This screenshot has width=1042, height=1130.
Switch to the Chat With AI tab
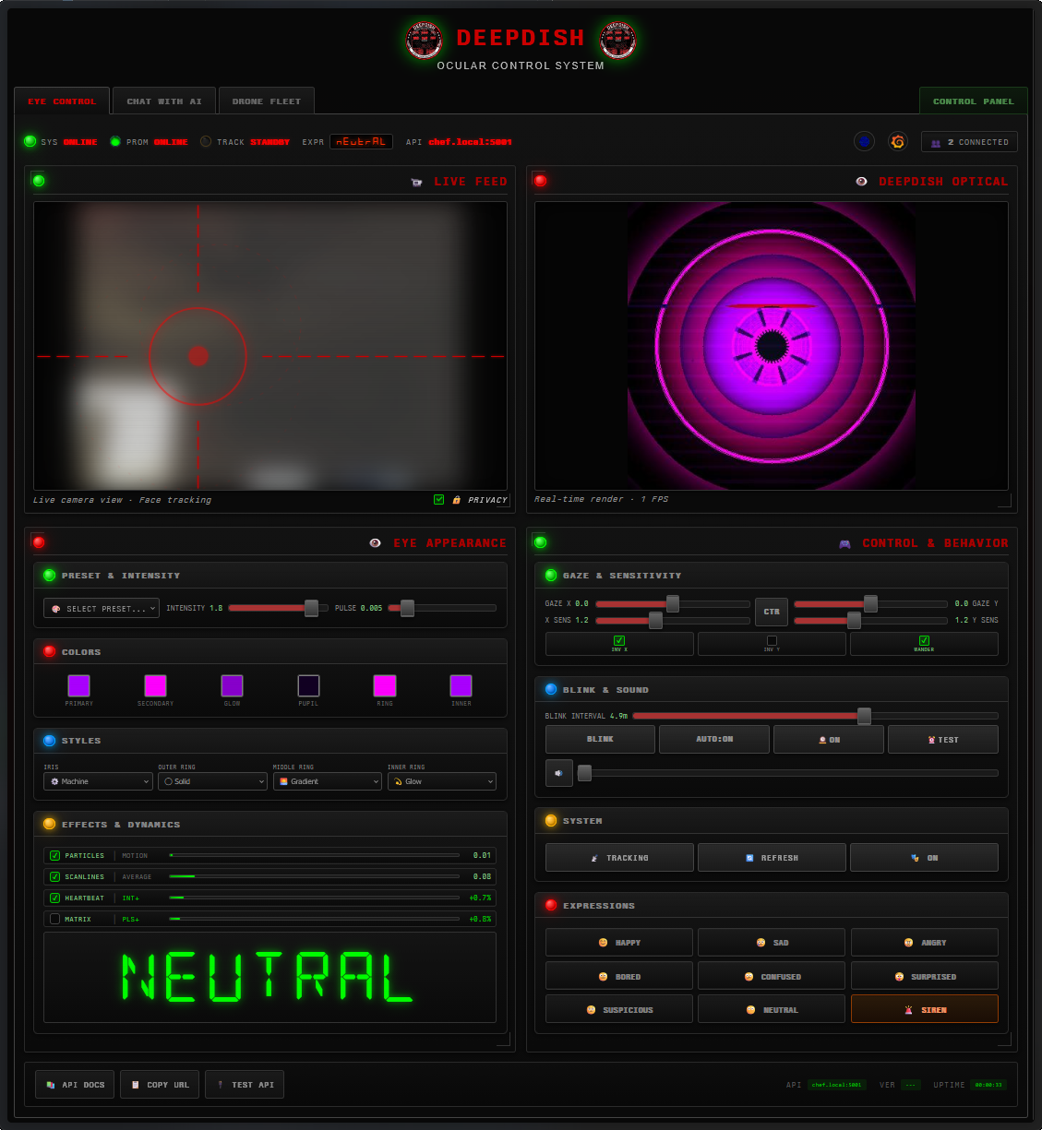click(x=164, y=101)
